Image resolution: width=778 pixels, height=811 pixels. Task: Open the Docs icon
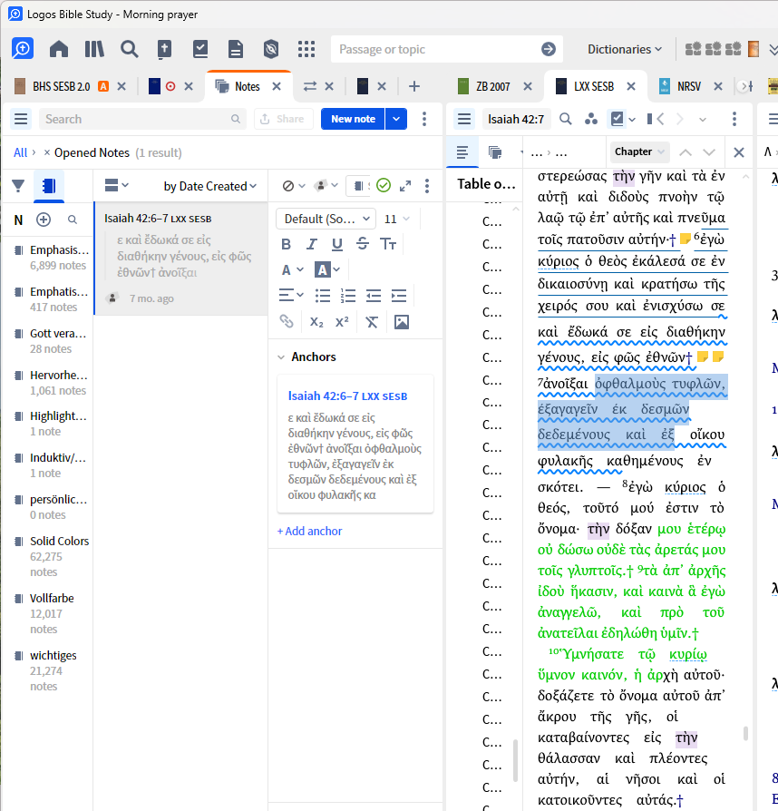[236, 49]
